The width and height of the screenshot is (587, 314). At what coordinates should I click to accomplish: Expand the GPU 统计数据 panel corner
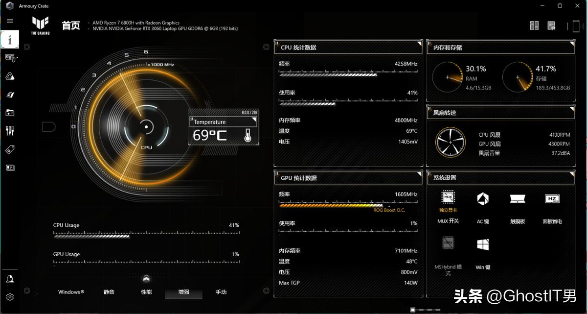pyautogui.click(x=419, y=174)
